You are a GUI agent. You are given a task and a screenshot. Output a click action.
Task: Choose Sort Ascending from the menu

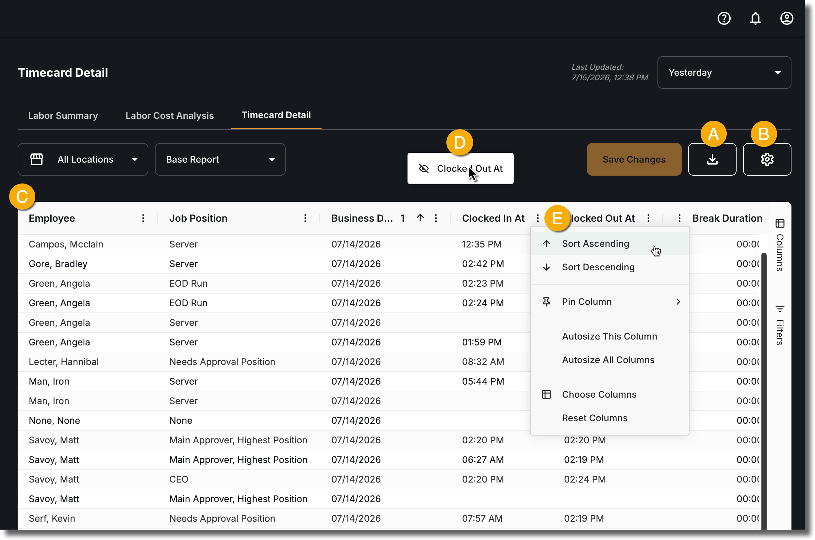(x=609, y=244)
